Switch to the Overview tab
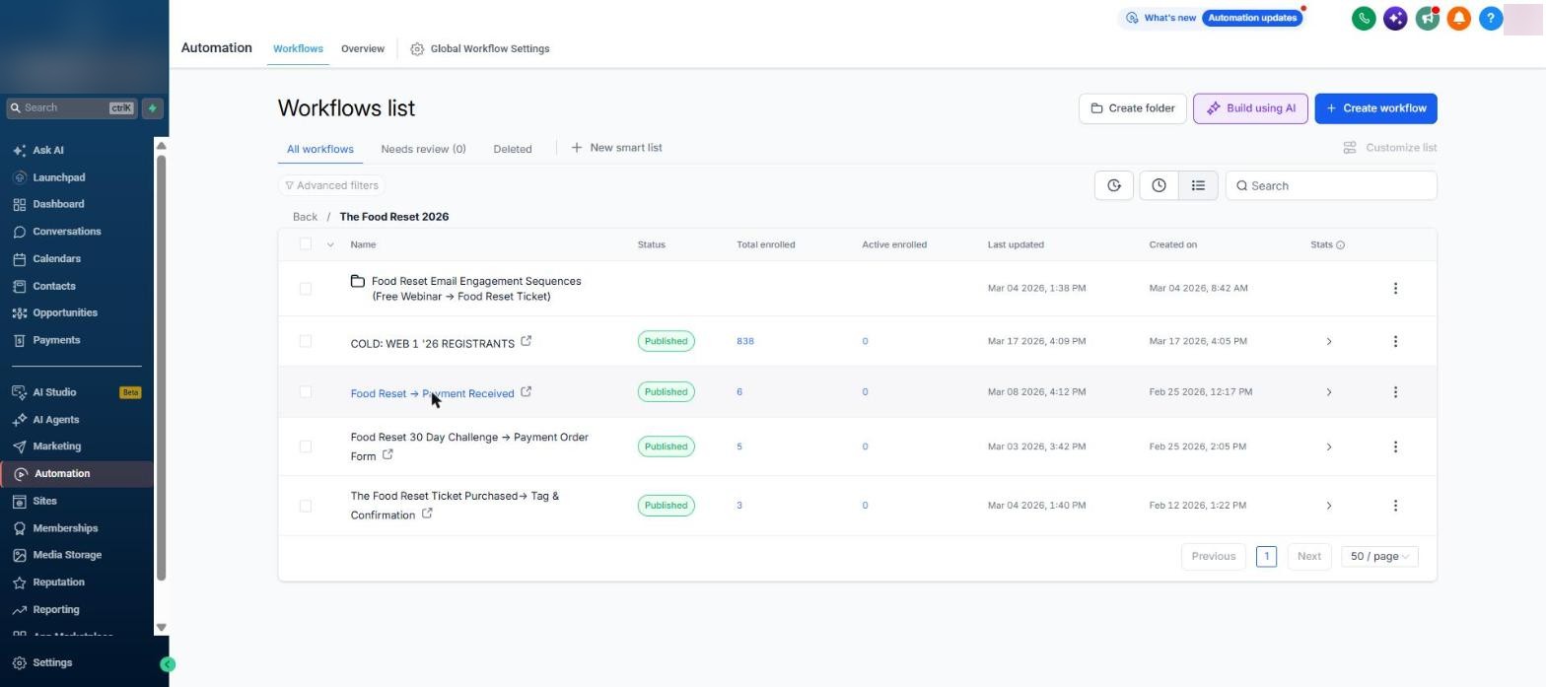The height and width of the screenshot is (687, 1546). 363,48
